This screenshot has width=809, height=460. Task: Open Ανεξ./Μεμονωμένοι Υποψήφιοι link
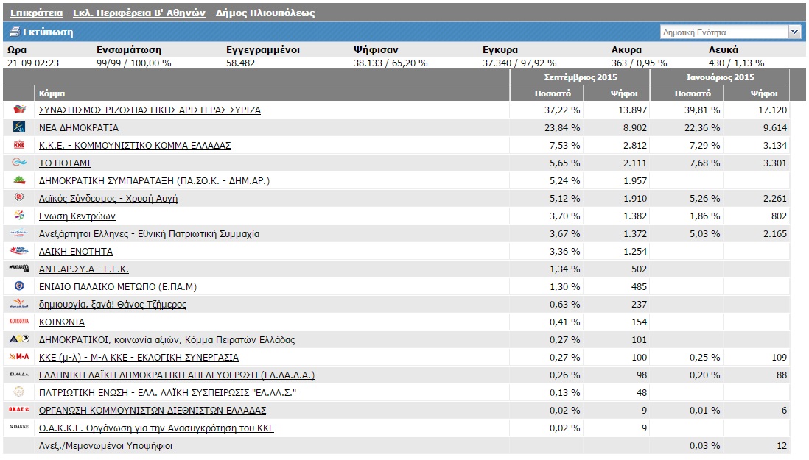105,445
